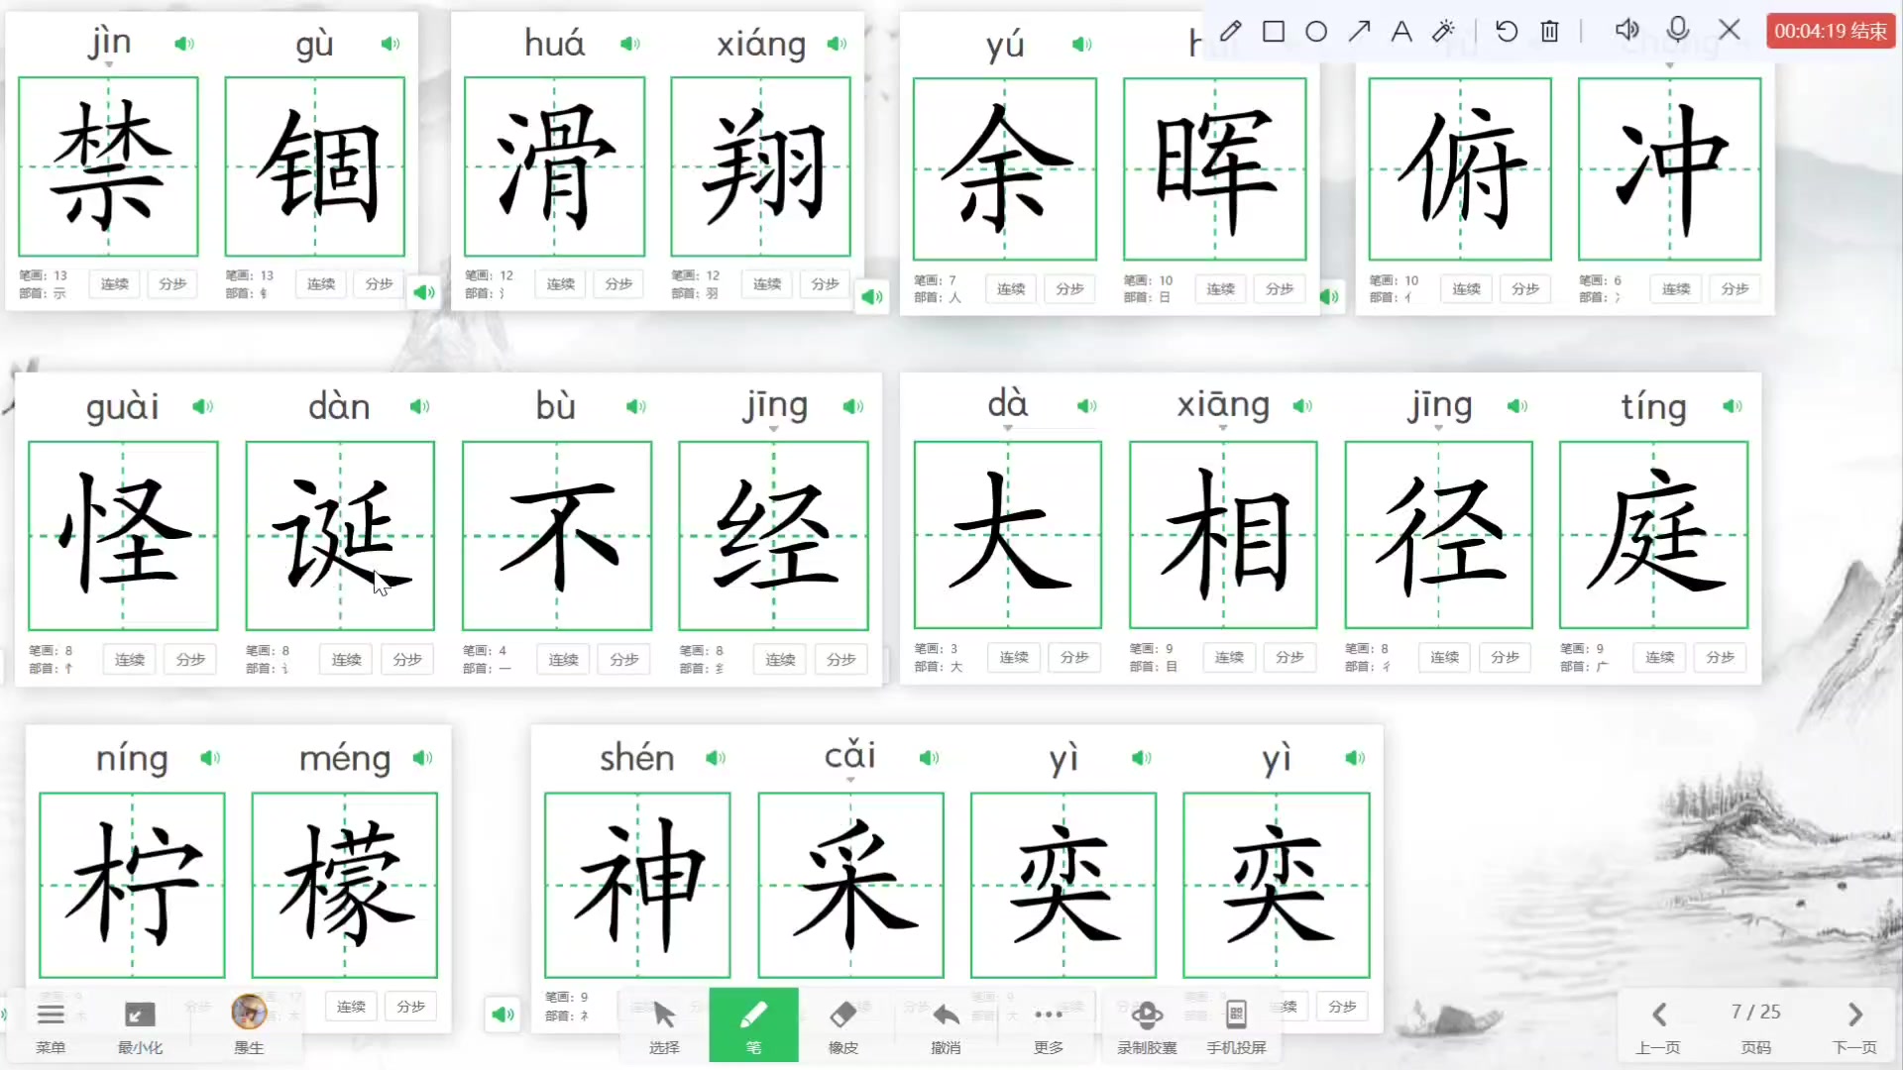
Task: Click the circle shape tool icon
Action: point(1315,30)
